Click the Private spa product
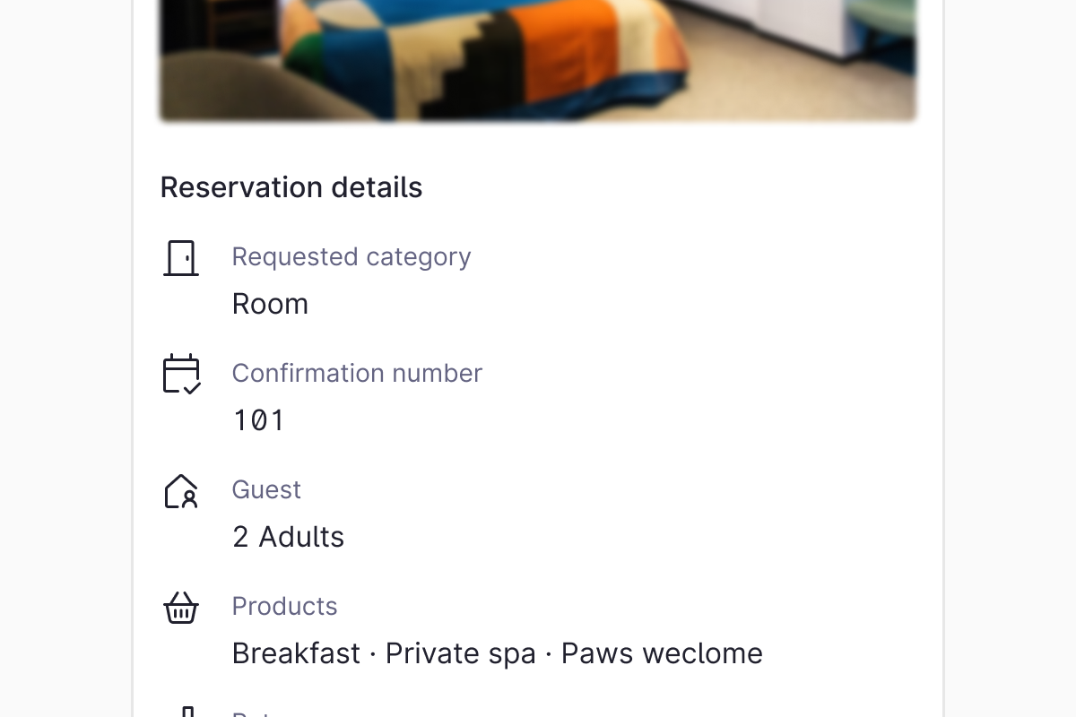The height and width of the screenshot is (717, 1076). point(460,653)
